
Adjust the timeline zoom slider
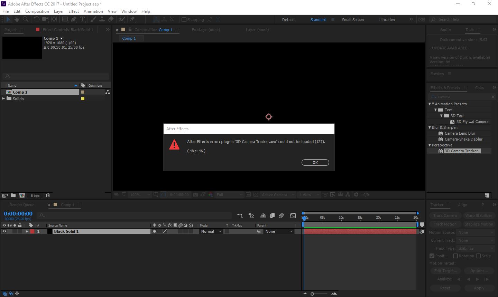pyautogui.click(x=312, y=294)
